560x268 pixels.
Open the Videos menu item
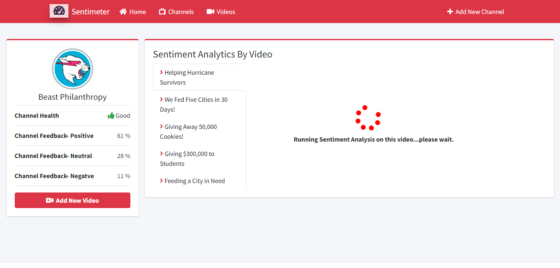[221, 11]
